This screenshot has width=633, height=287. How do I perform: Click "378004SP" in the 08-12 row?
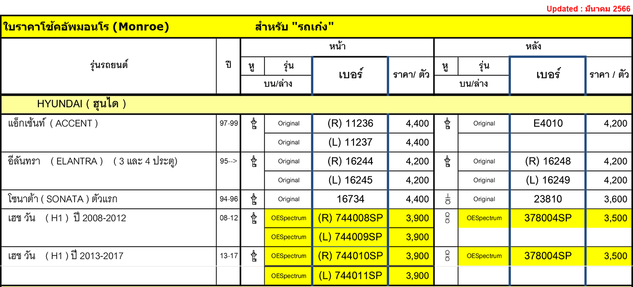tap(548, 218)
